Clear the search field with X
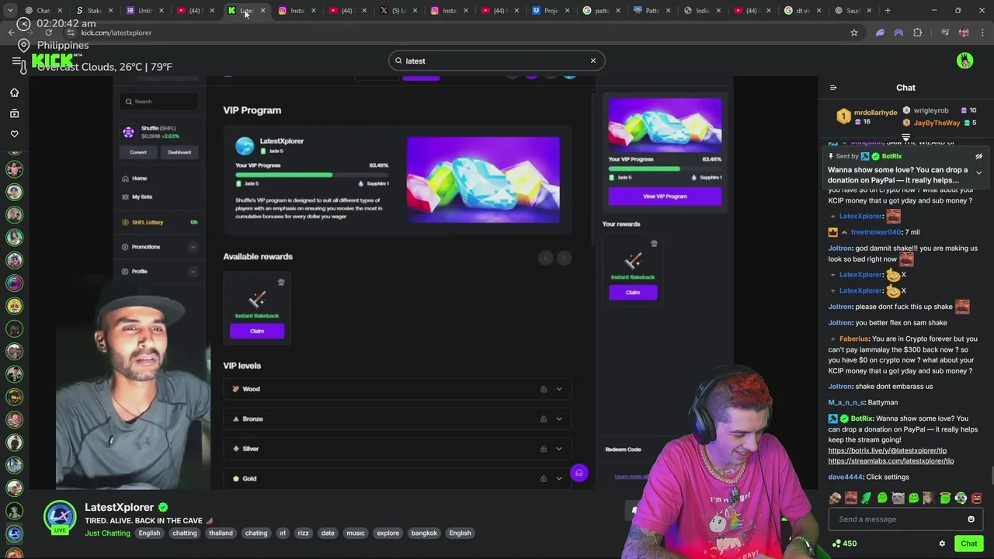Viewport: 994px width, 559px height. coord(593,61)
